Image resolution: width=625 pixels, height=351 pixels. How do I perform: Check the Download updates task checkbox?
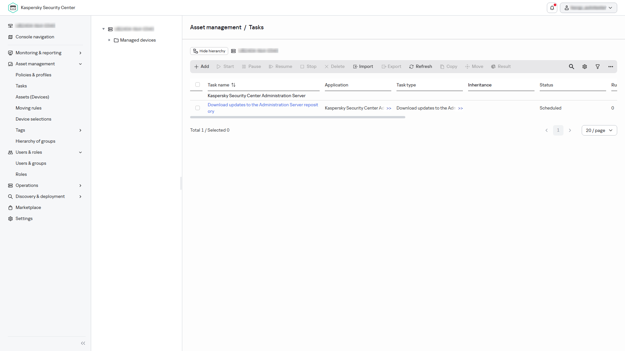tap(198, 108)
